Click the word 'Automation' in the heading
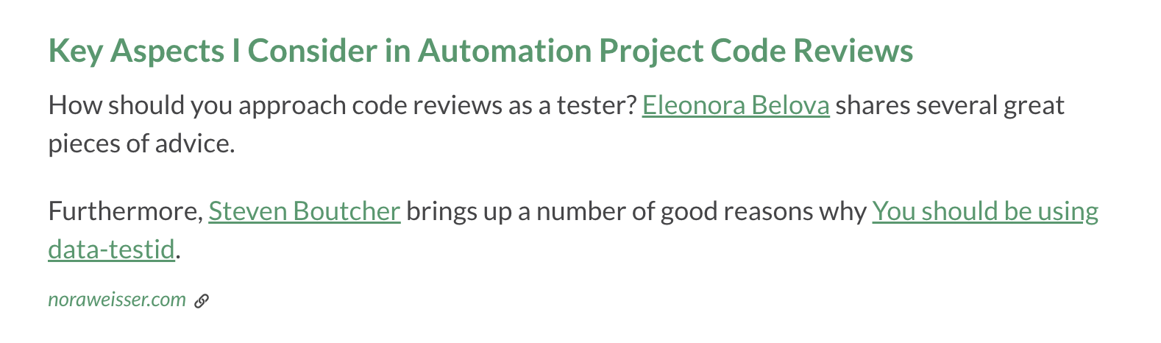This screenshot has height=343, width=1161. tap(505, 51)
